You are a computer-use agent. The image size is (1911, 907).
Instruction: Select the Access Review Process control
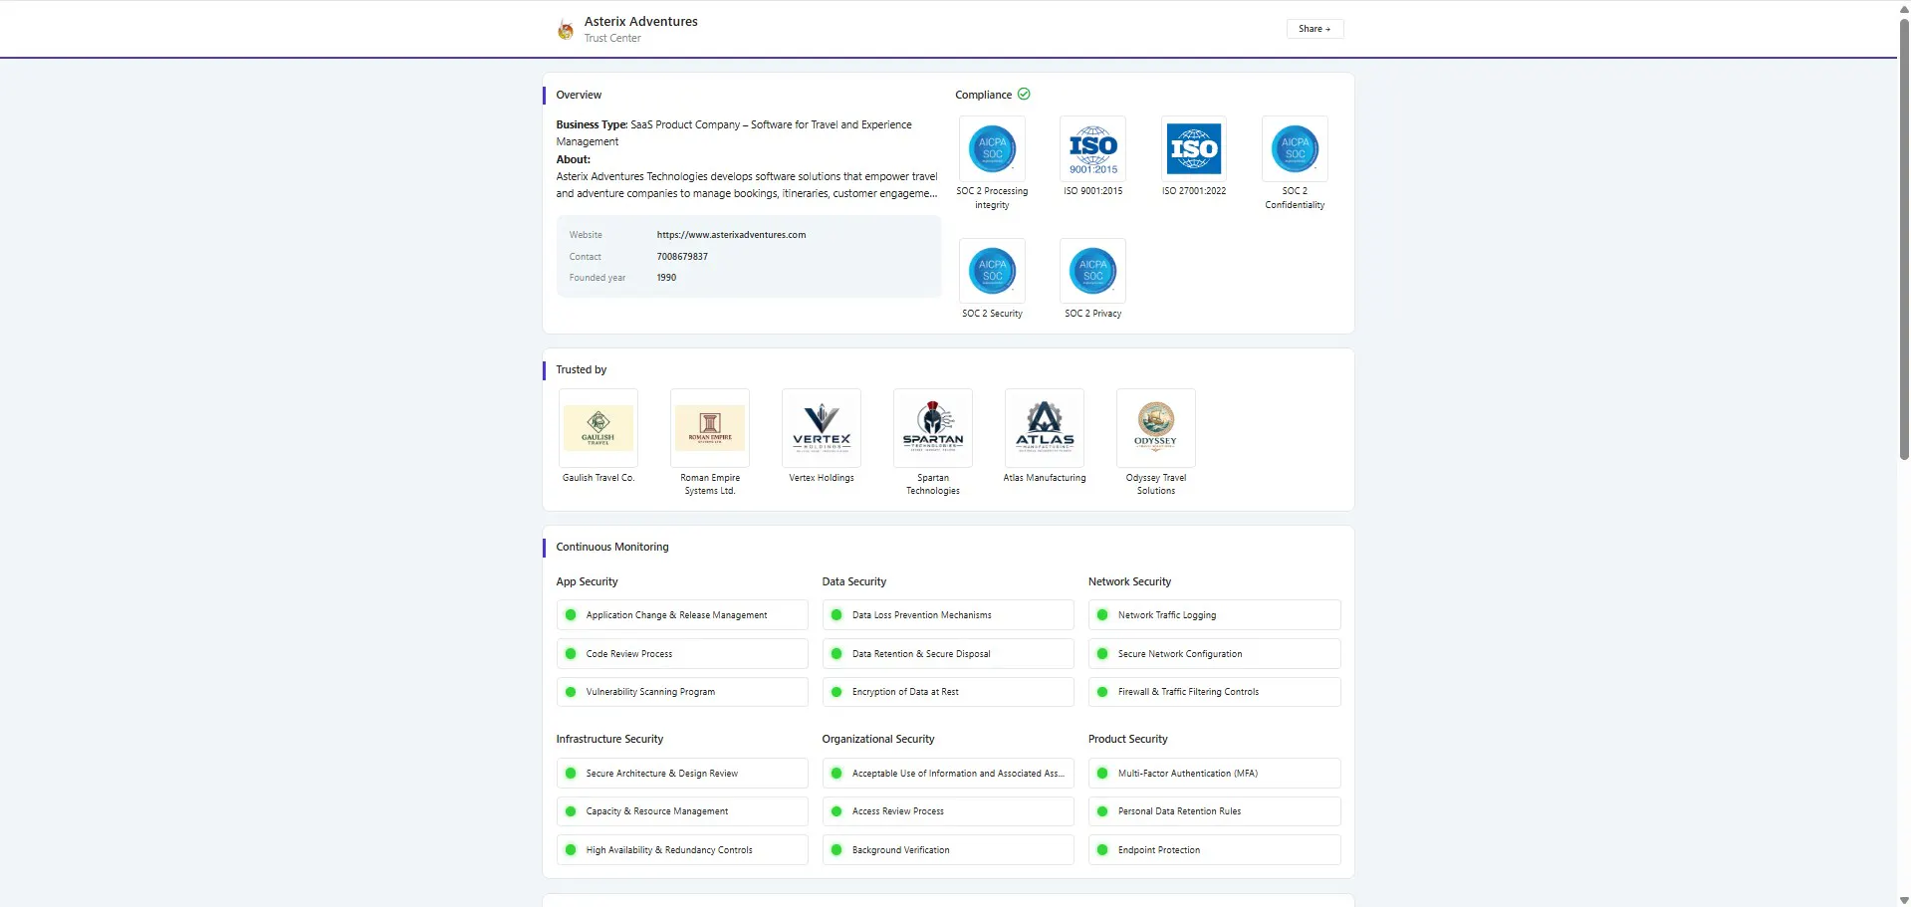pyautogui.click(x=948, y=811)
